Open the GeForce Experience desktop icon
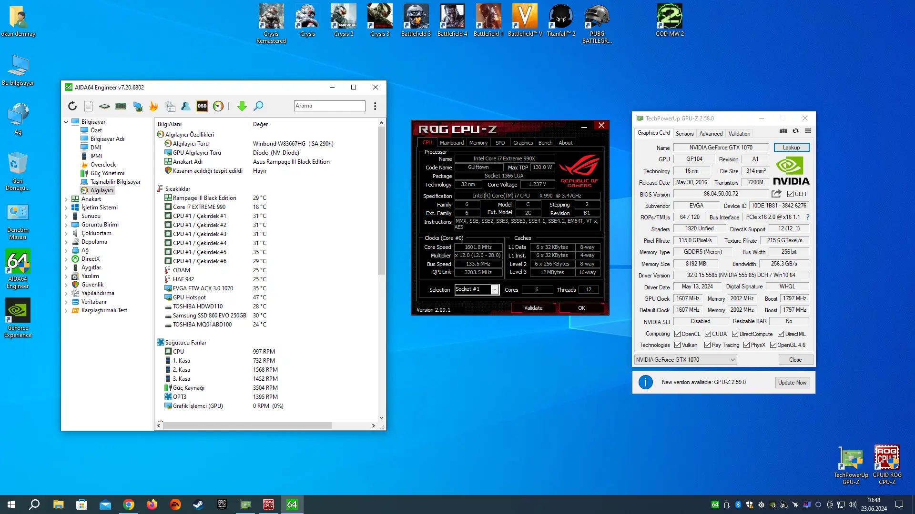915x514 pixels. (18, 318)
